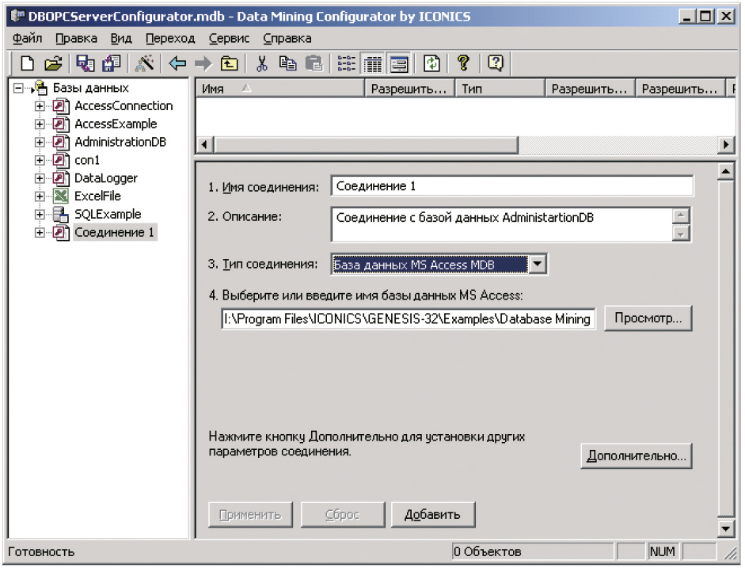Click the Базы данных root node icon
Screen dimensions: 745x568
coord(40,88)
